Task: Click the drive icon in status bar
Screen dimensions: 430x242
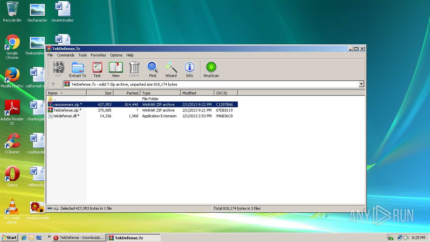Action: click(50, 208)
